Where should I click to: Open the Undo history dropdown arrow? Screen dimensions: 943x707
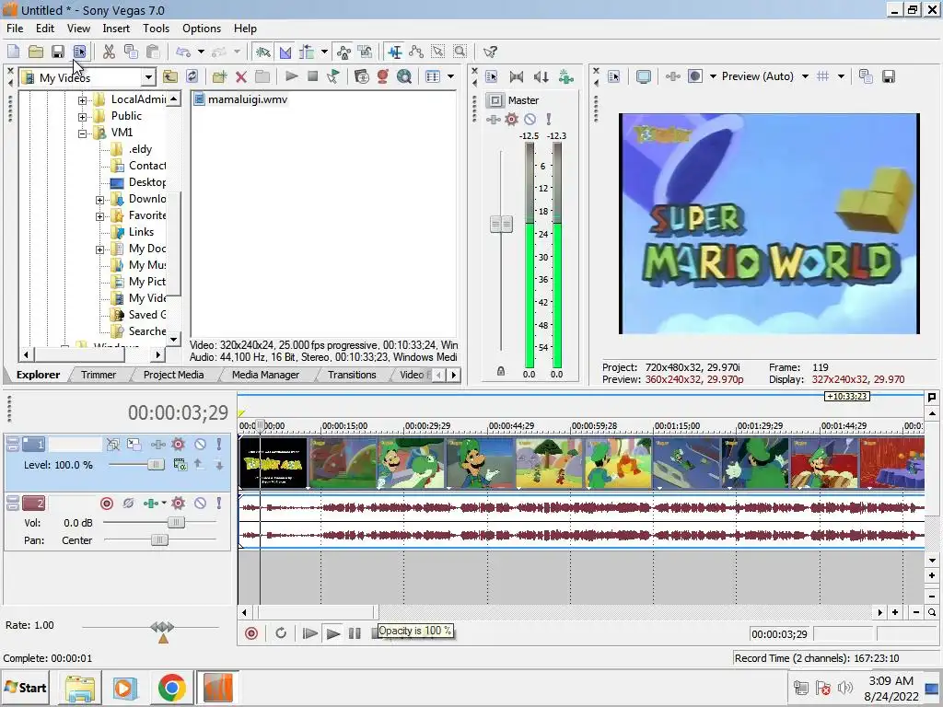pyautogui.click(x=201, y=52)
